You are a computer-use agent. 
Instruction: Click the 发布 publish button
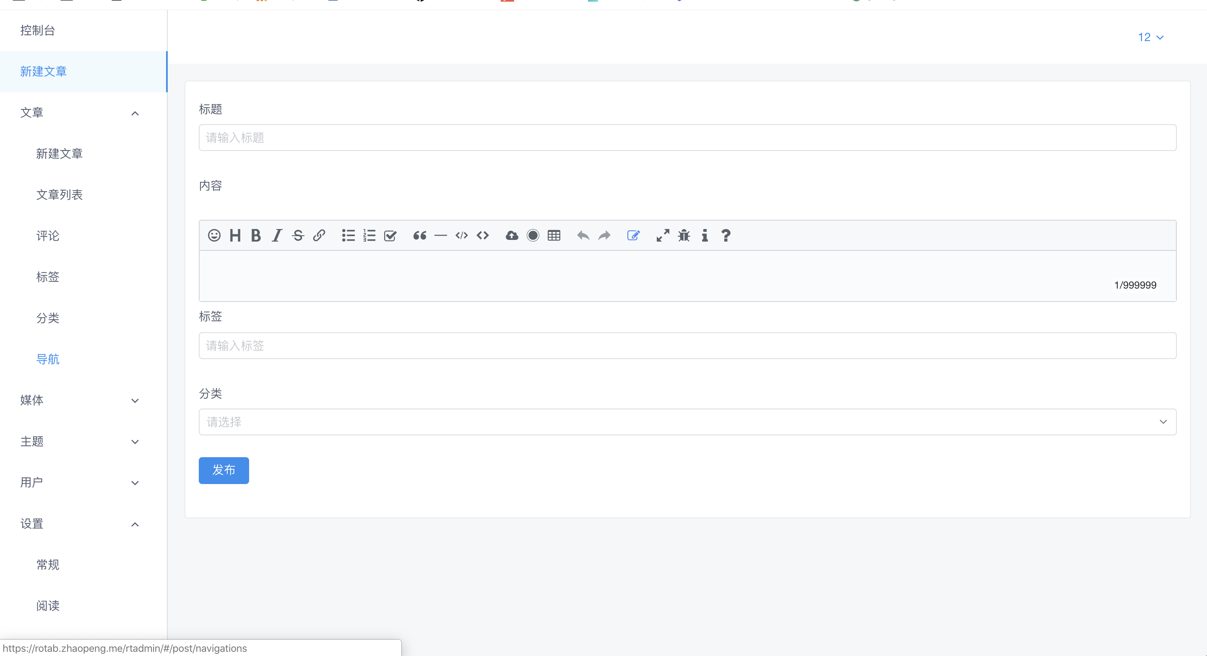coord(224,470)
